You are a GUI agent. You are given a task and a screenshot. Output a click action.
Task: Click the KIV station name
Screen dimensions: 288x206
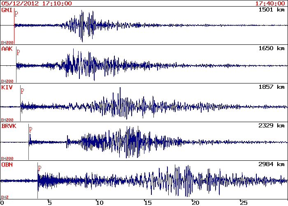click(x=7, y=87)
